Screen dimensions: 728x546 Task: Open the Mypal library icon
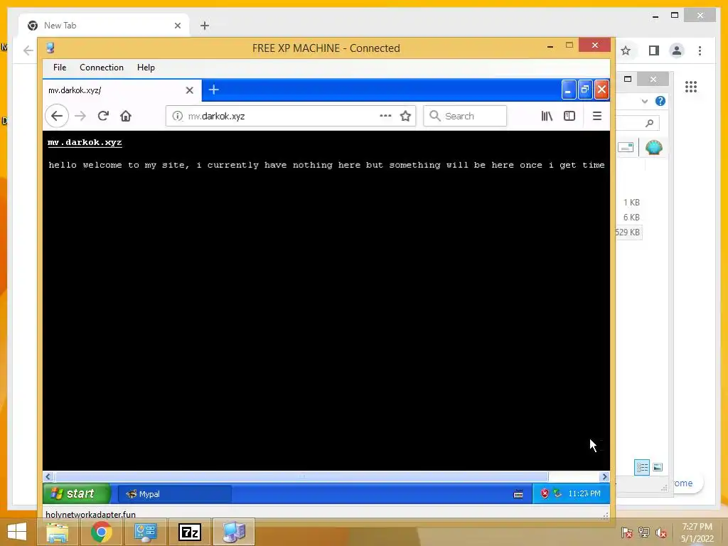pyautogui.click(x=547, y=116)
